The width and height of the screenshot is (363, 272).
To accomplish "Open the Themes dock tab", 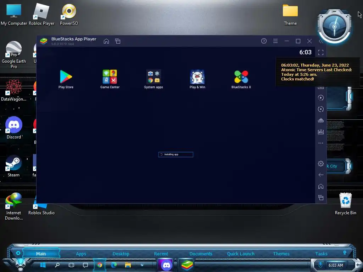I will [281, 254].
